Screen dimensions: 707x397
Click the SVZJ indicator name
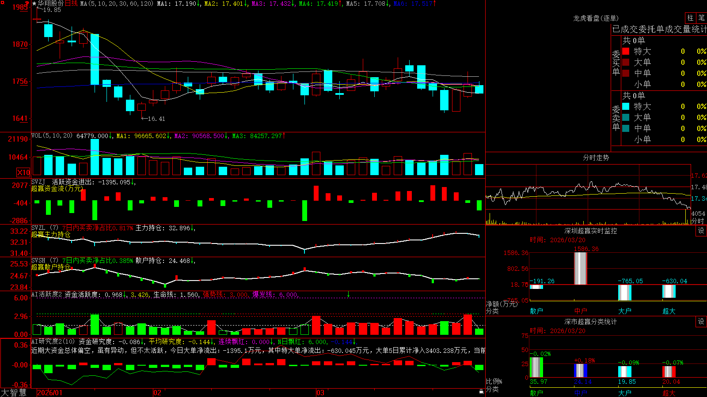point(38,182)
